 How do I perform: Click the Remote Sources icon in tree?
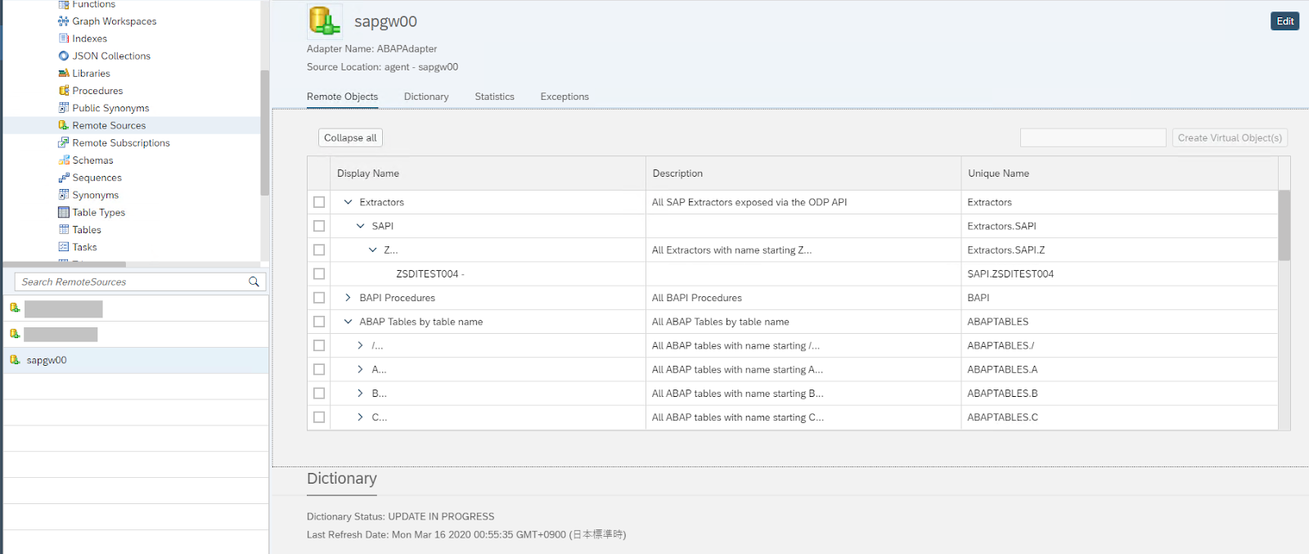click(64, 125)
